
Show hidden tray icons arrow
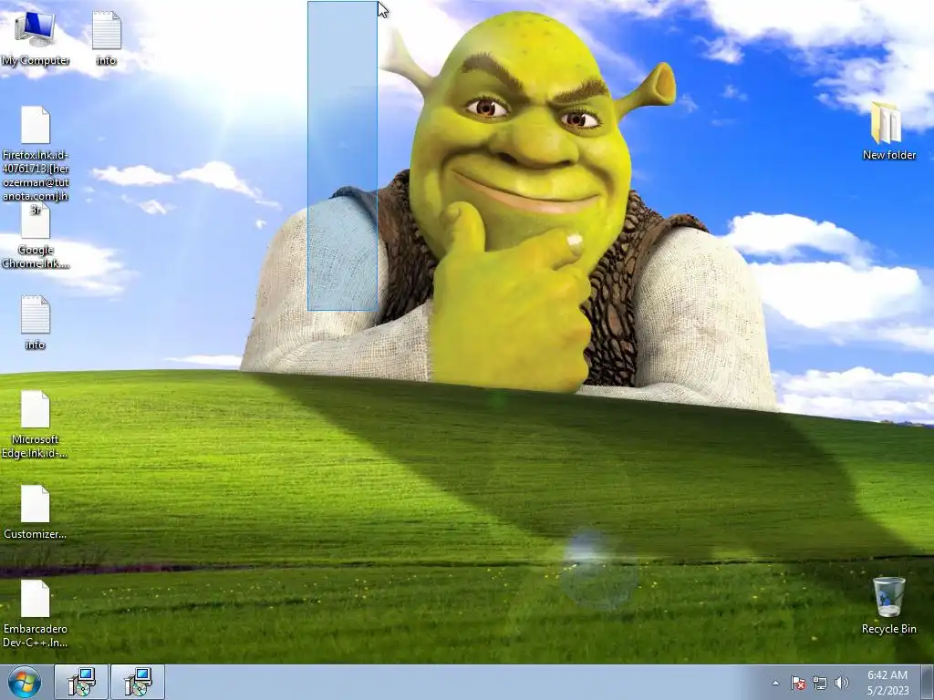[x=775, y=683]
